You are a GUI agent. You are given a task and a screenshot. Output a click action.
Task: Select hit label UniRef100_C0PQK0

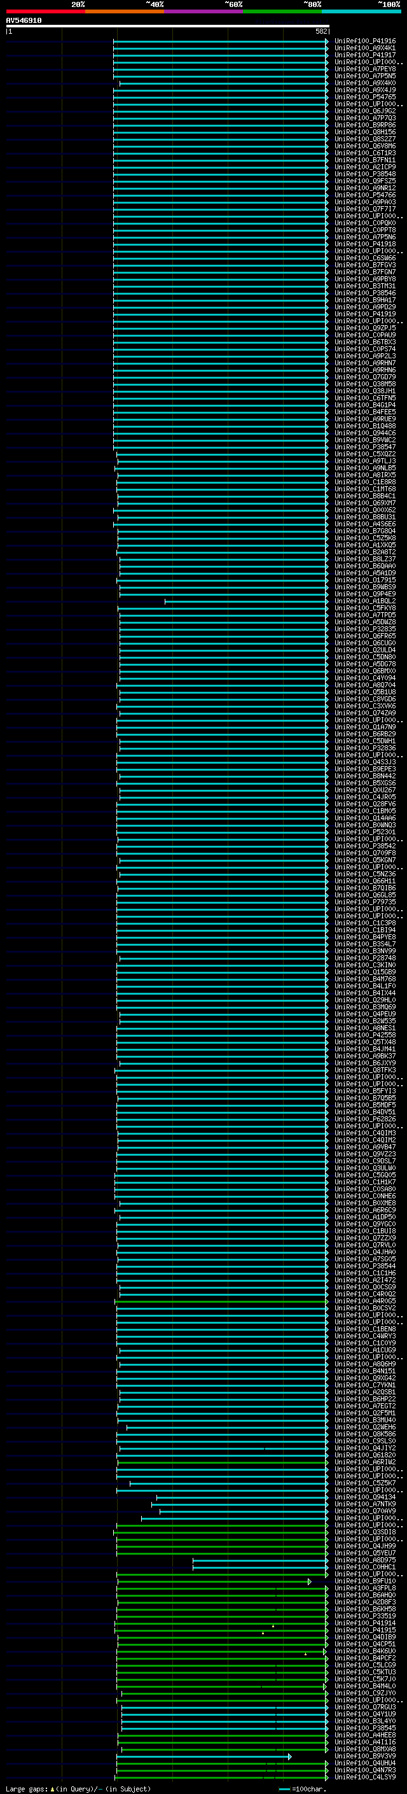click(365, 223)
